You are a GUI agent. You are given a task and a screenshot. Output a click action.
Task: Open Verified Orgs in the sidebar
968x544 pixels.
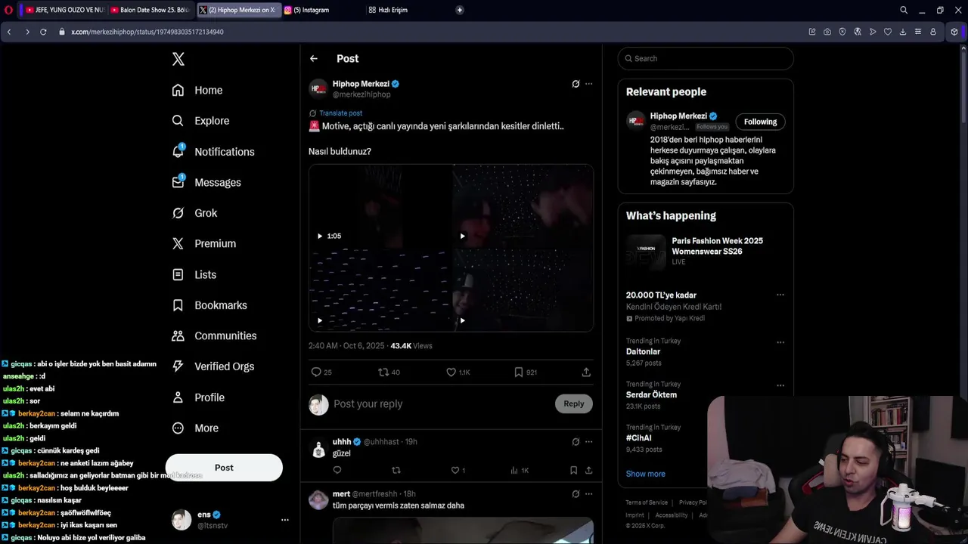(213, 366)
